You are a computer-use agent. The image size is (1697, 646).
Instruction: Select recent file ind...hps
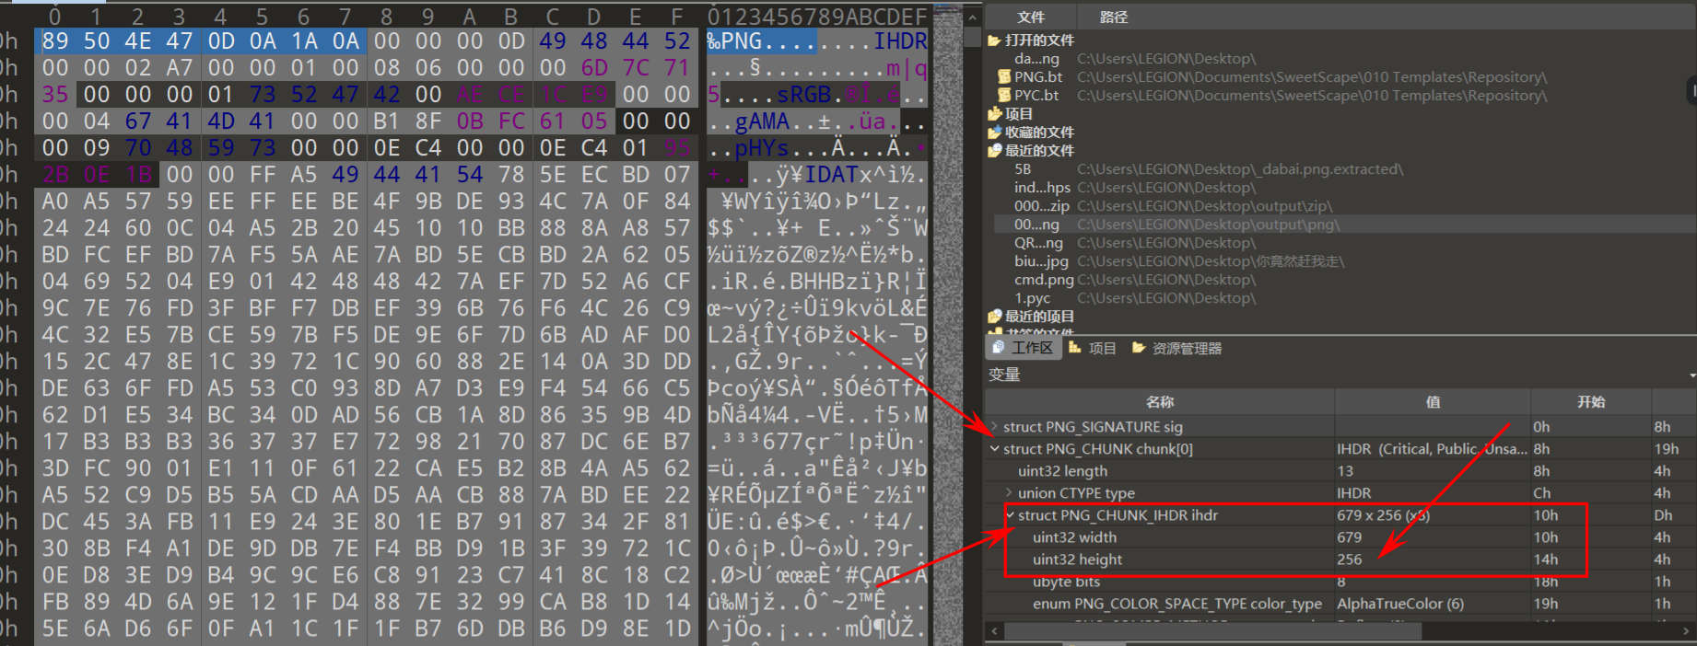(x=1340, y=188)
